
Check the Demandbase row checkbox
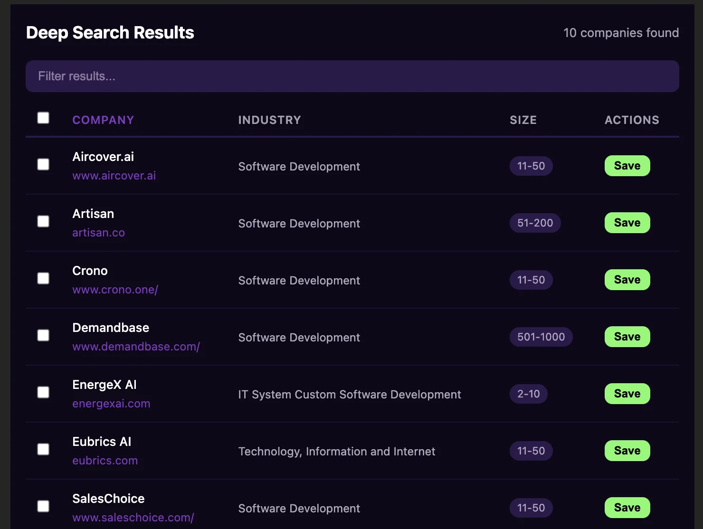point(43,335)
